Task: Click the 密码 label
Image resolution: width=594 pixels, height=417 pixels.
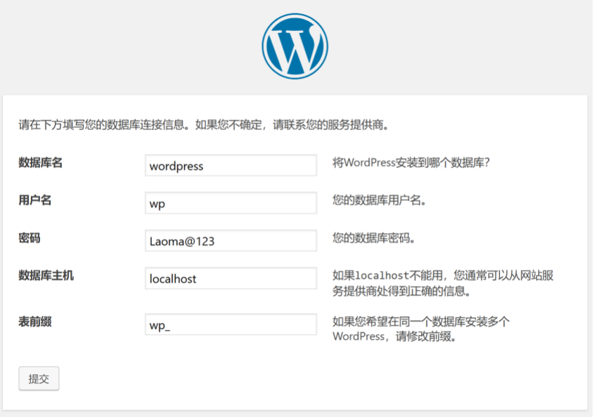Action: tap(30, 238)
